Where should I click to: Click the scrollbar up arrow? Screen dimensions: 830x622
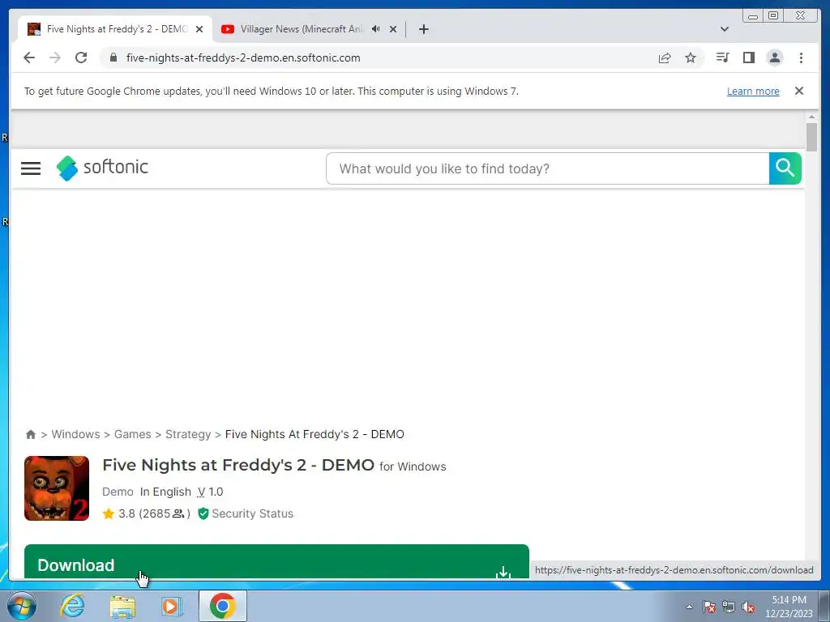811,117
